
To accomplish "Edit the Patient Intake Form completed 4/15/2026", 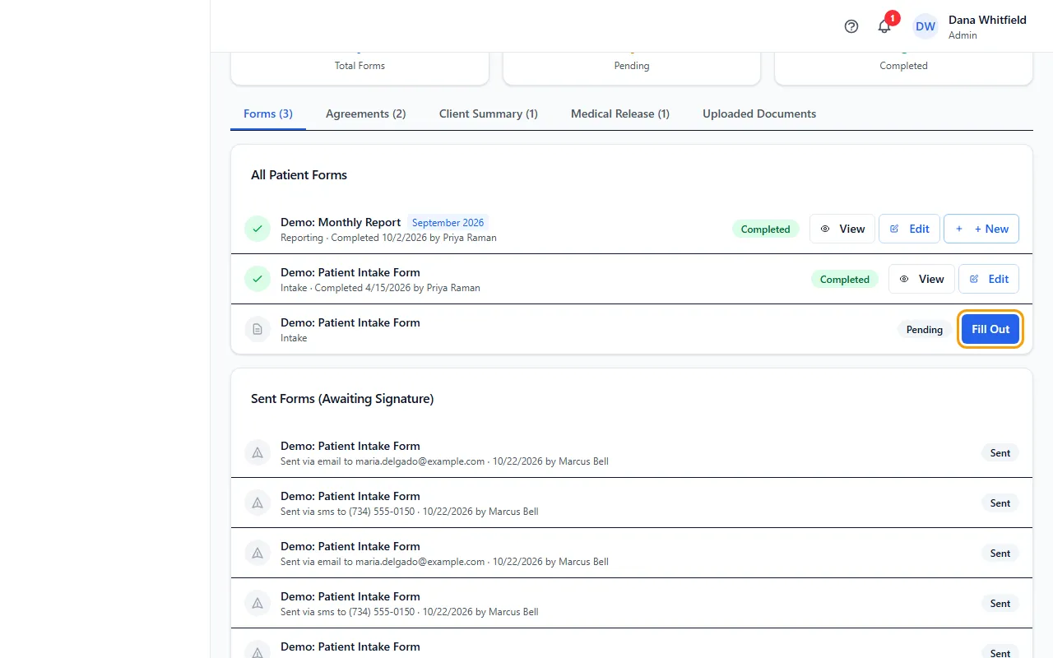I will [989, 279].
